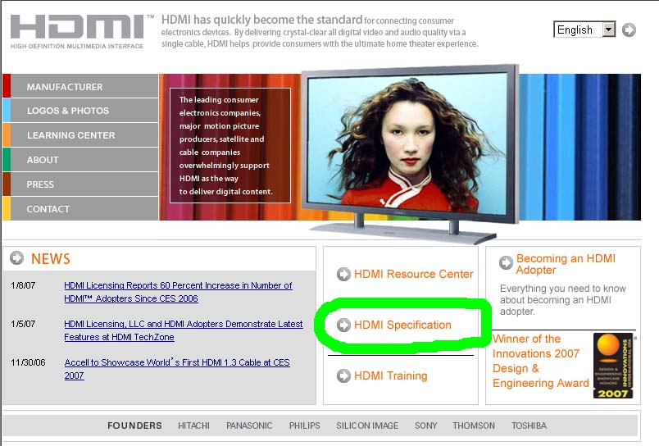The height and width of the screenshot is (446, 659).
Task: Click arrow icon beside Becoming an HDMI Adopter
Action: [x=506, y=262]
